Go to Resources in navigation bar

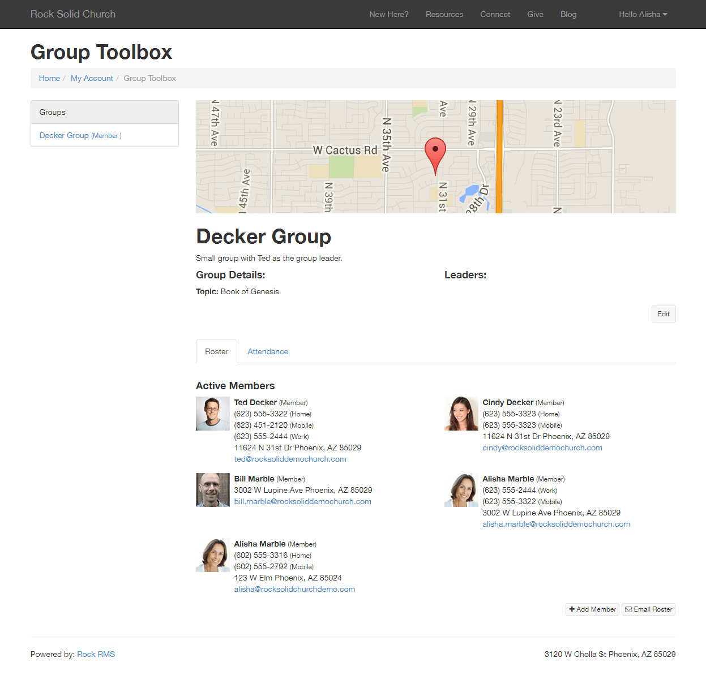(444, 14)
